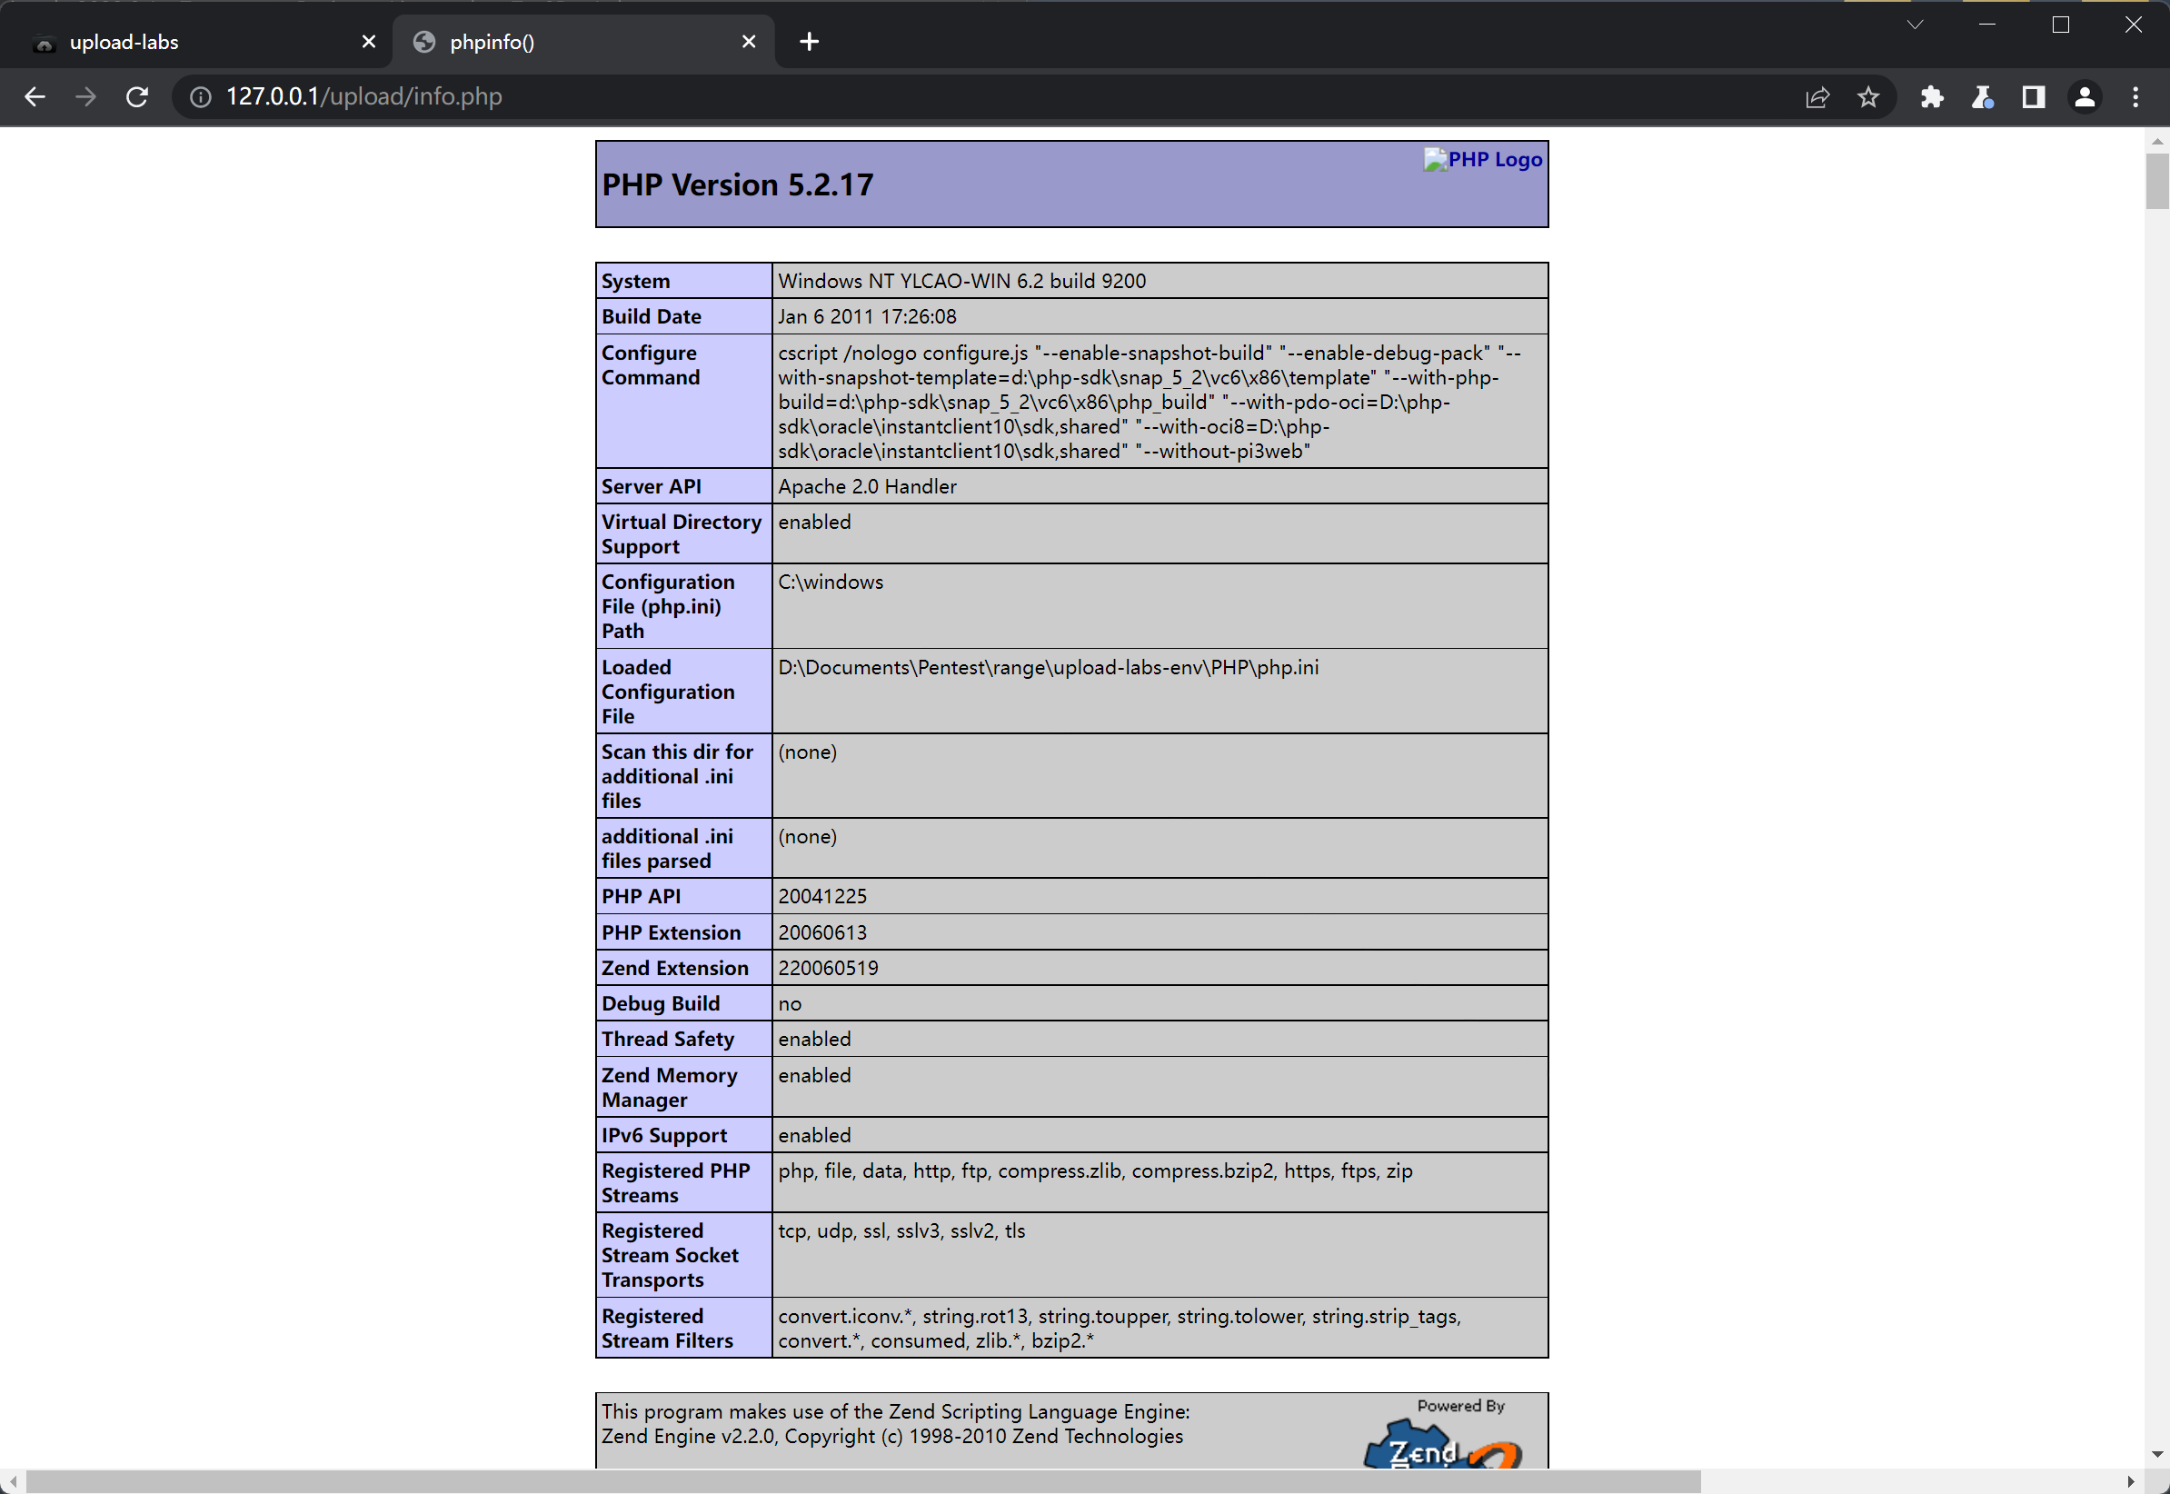Bookmark this page with the star
2170x1494 pixels.
point(1868,96)
